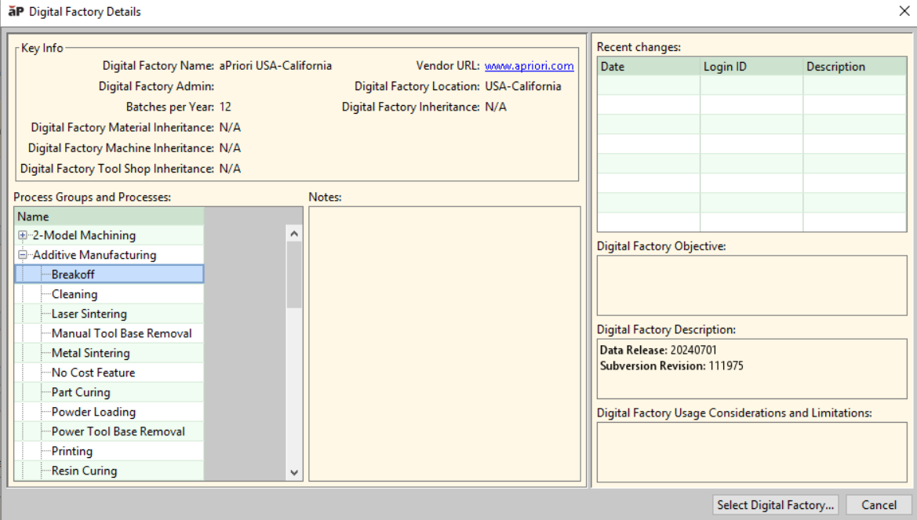Click the Batches per Year value 12
Image resolution: width=917 pixels, height=520 pixels.
225,107
